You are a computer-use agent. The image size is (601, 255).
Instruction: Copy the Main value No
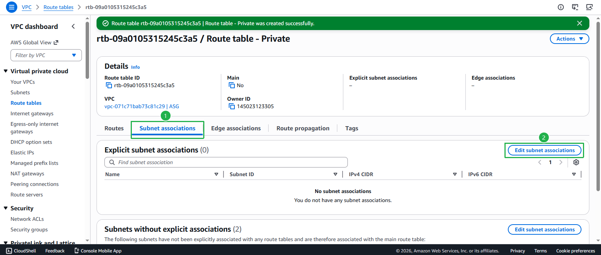click(x=232, y=85)
